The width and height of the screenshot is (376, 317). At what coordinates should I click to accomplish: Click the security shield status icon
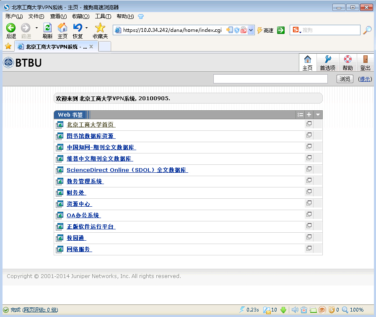point(332,310)
